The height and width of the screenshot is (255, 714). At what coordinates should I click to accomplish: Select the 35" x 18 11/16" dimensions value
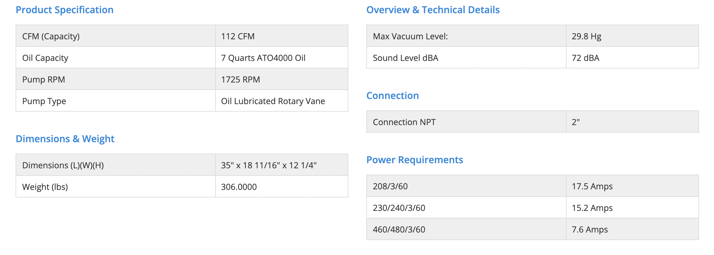(269, 165)
